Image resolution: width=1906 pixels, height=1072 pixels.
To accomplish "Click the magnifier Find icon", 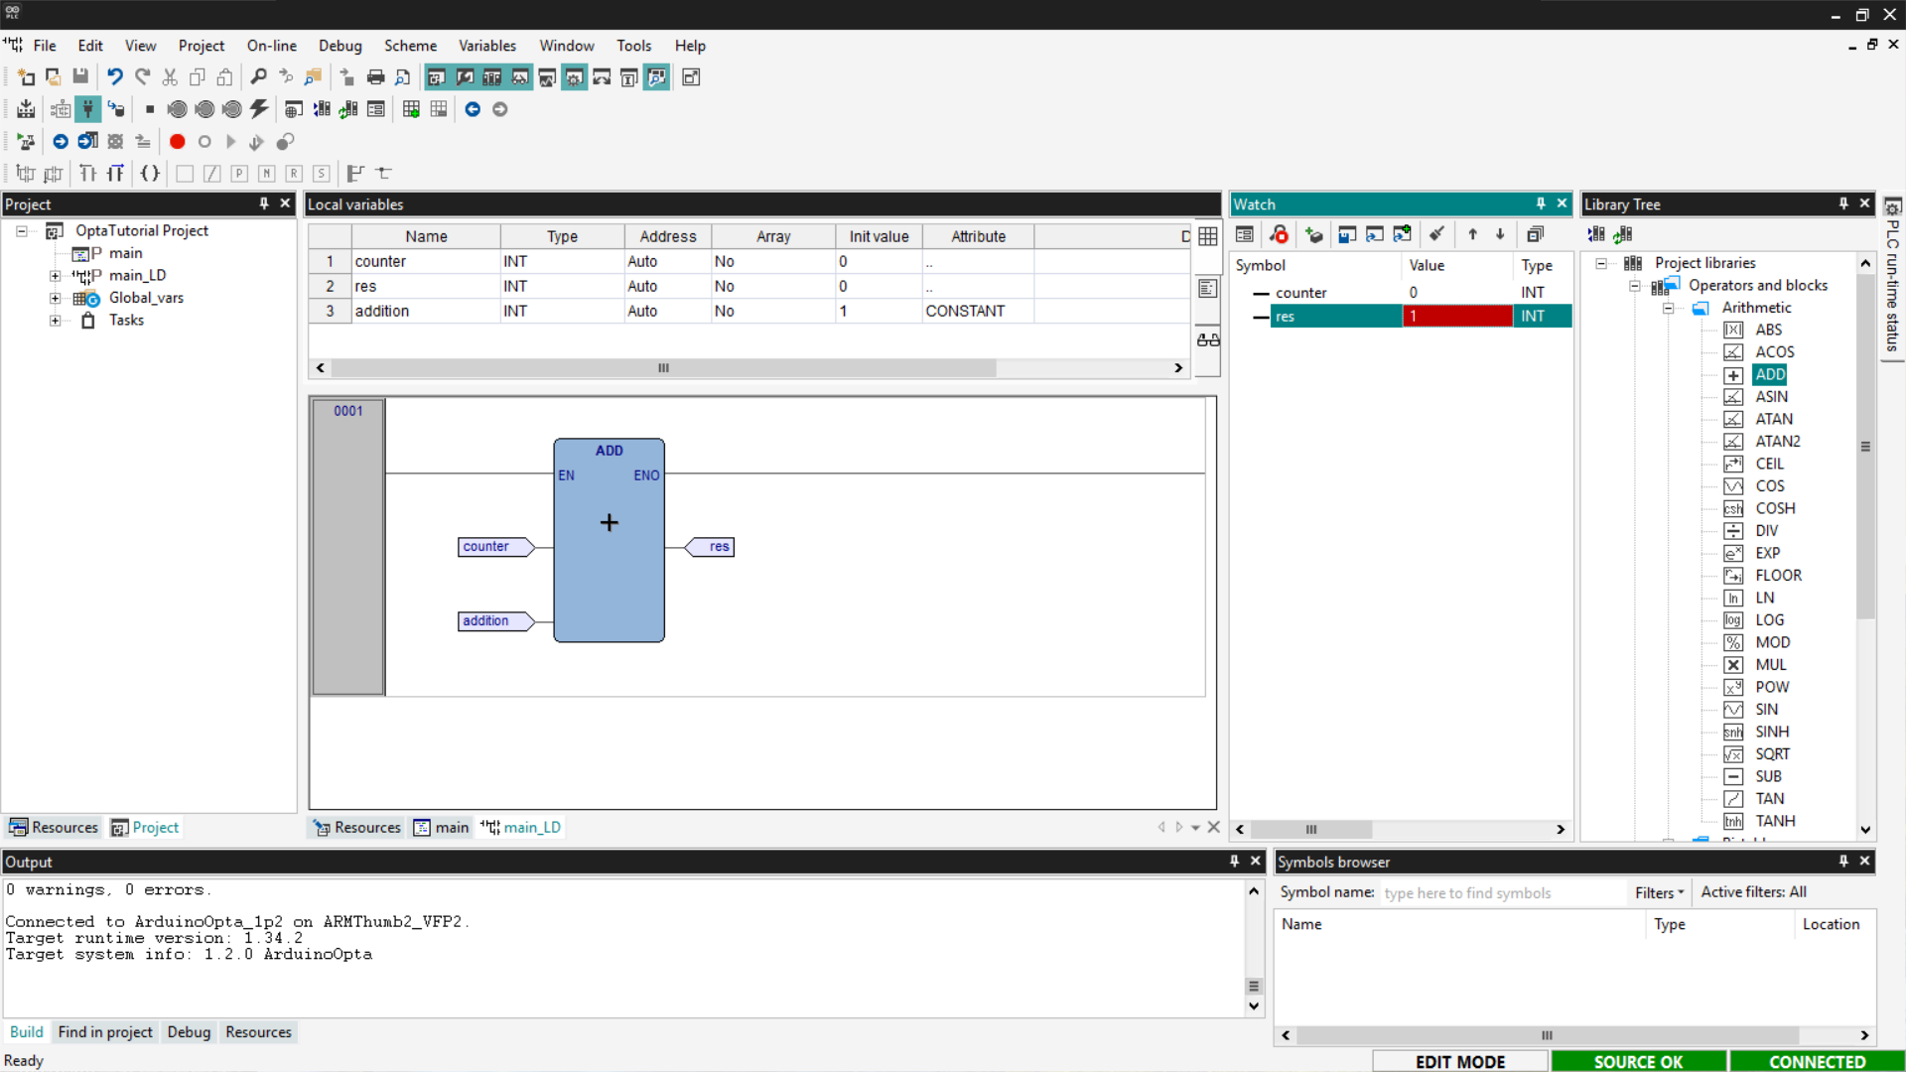I will click(258, 77).
